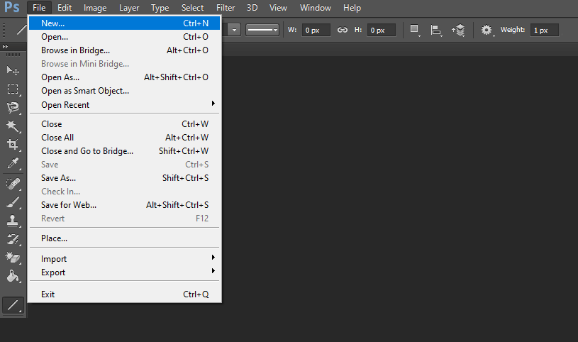Open path alignment options

pyautogui.click(x=436, y=30)
